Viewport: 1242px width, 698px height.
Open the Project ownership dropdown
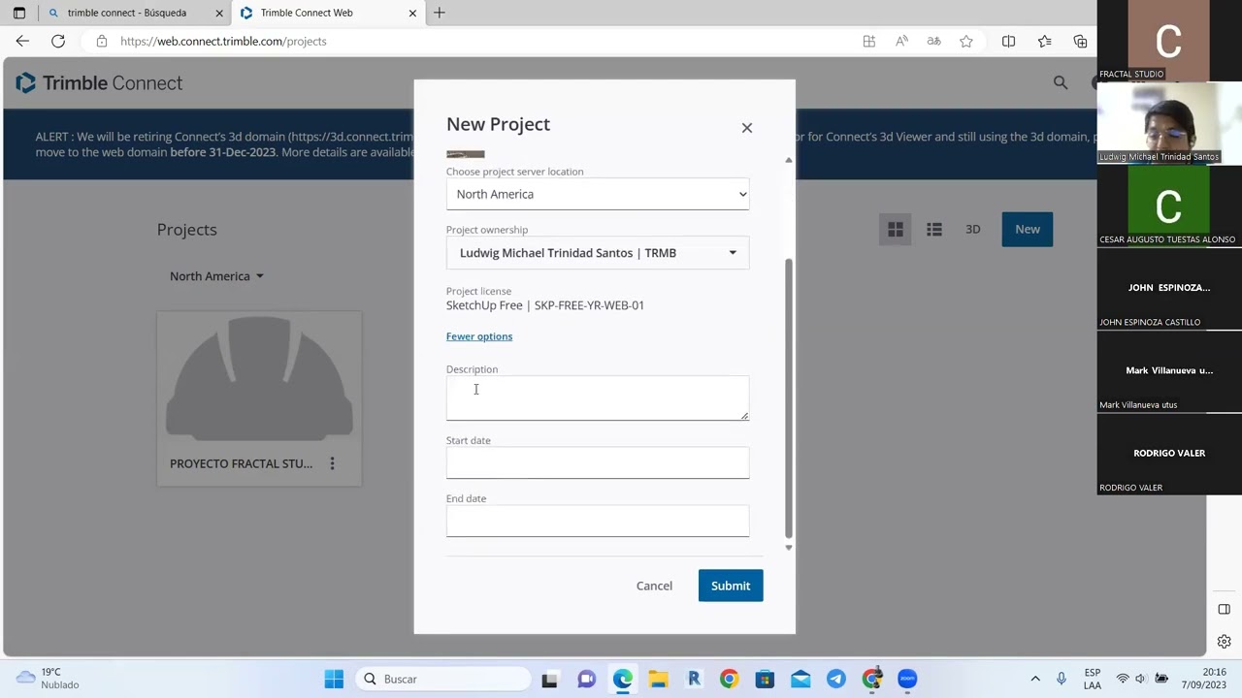click(598, 253)
